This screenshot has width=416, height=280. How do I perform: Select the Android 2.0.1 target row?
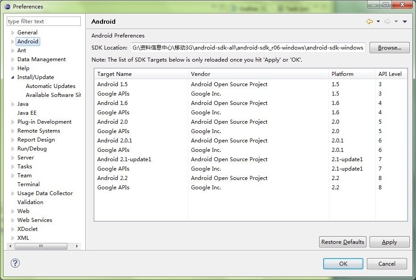251,140
